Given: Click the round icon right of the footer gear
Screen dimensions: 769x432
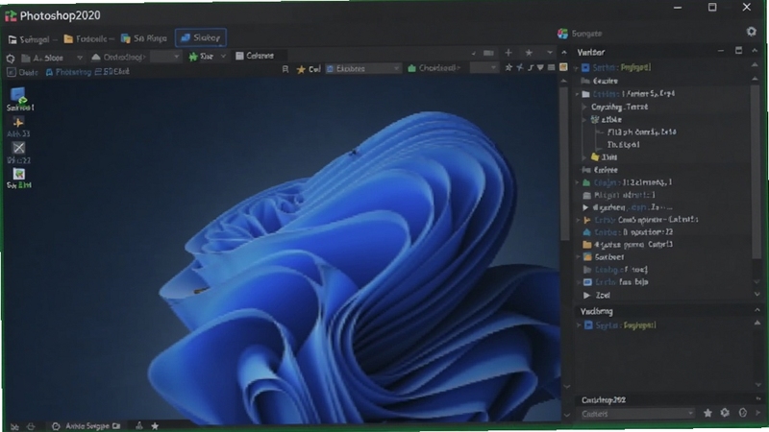Looking at the screenshot, I should pyautogui.click(x=743, y=413).
